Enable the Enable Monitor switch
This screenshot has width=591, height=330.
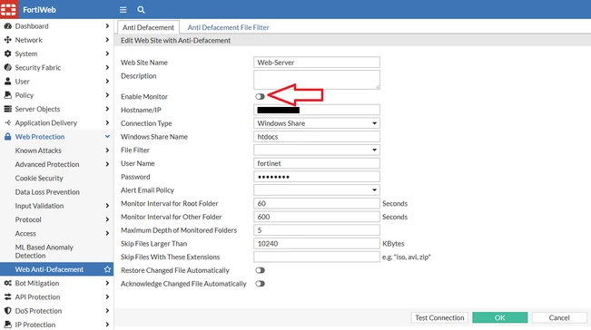pyautogui.click(x=260, y=97)
